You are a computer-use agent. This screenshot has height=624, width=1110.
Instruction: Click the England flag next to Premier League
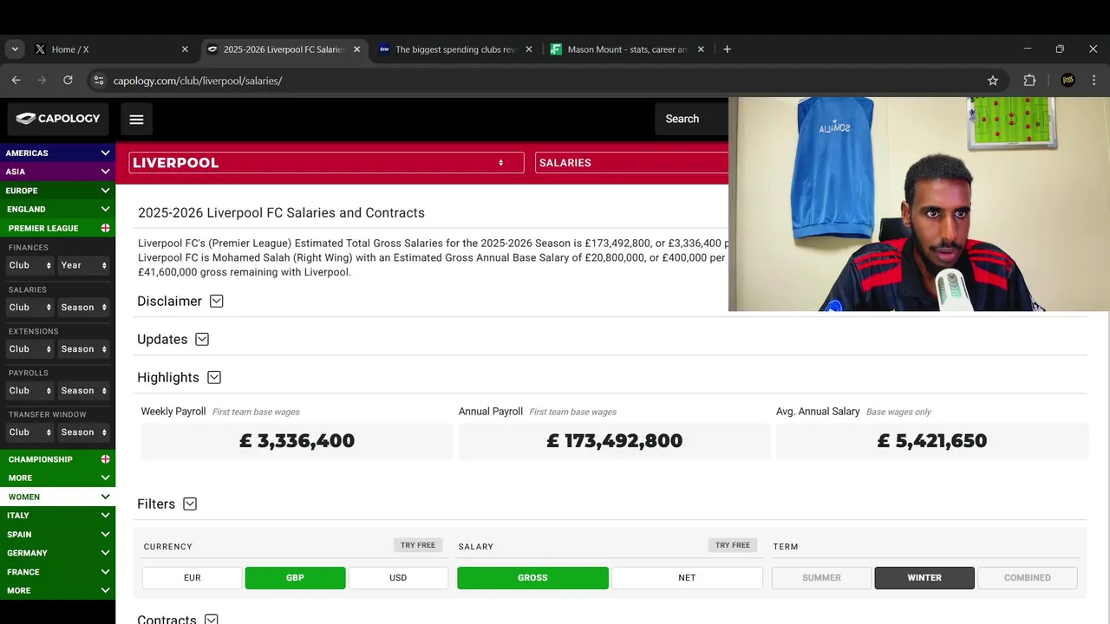point(105,228)
